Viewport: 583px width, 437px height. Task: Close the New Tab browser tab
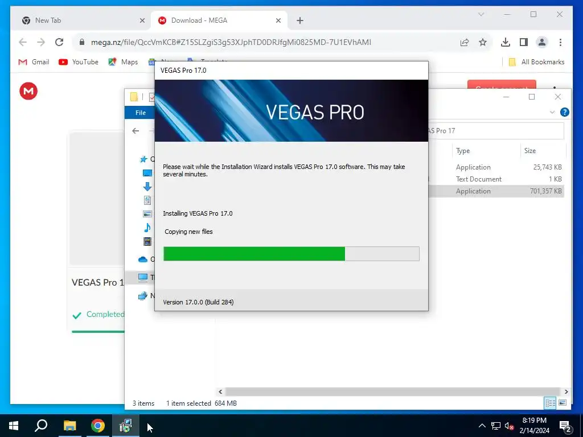tap(142, 20)
